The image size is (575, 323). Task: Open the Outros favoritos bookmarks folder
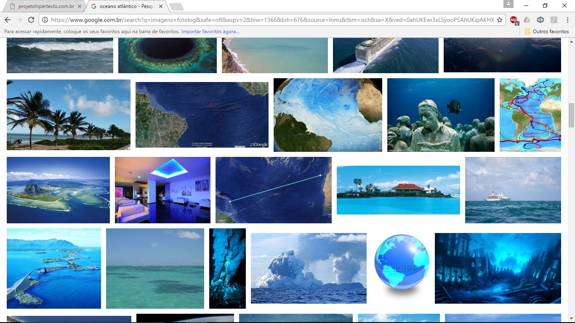pyautogui.click(x=547, y=32)
